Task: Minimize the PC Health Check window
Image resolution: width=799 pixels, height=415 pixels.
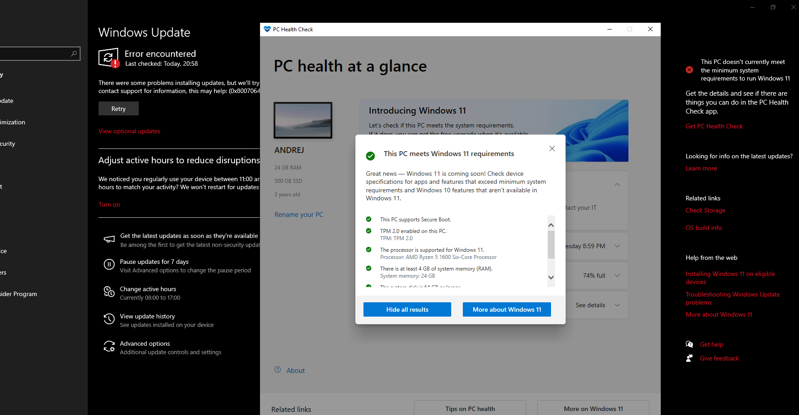Action: coord(609,29)
